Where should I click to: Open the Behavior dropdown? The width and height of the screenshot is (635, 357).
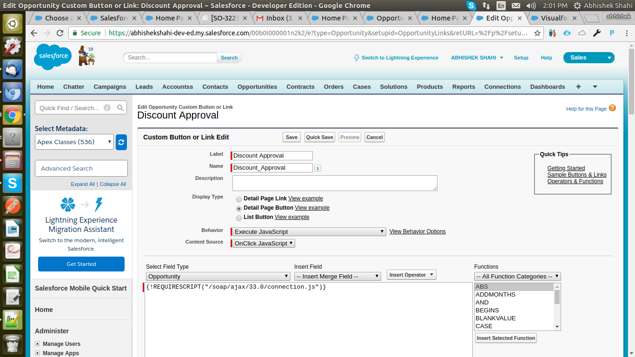click(x=309, y=231)
